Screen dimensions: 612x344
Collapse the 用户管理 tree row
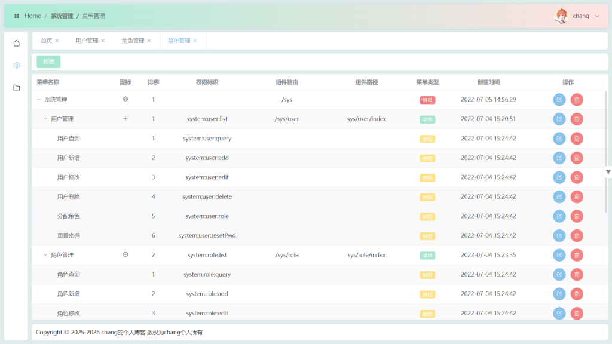click(45, 119)
